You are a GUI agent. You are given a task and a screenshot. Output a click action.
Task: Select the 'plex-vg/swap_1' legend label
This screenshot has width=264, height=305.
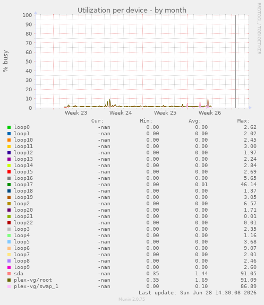pyautogui.click(x=36, y=286)
